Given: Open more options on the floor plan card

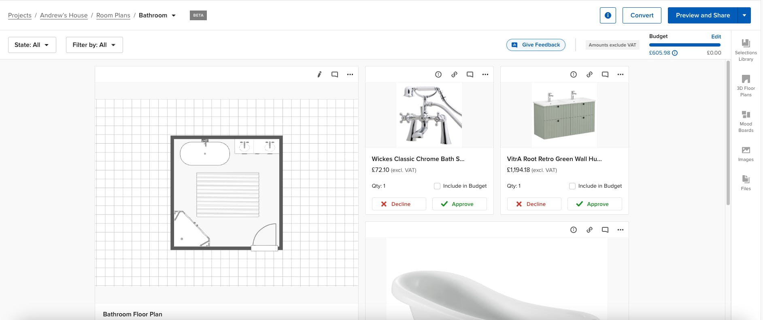Looking at the screenshot, I should [x=350, y=74].
